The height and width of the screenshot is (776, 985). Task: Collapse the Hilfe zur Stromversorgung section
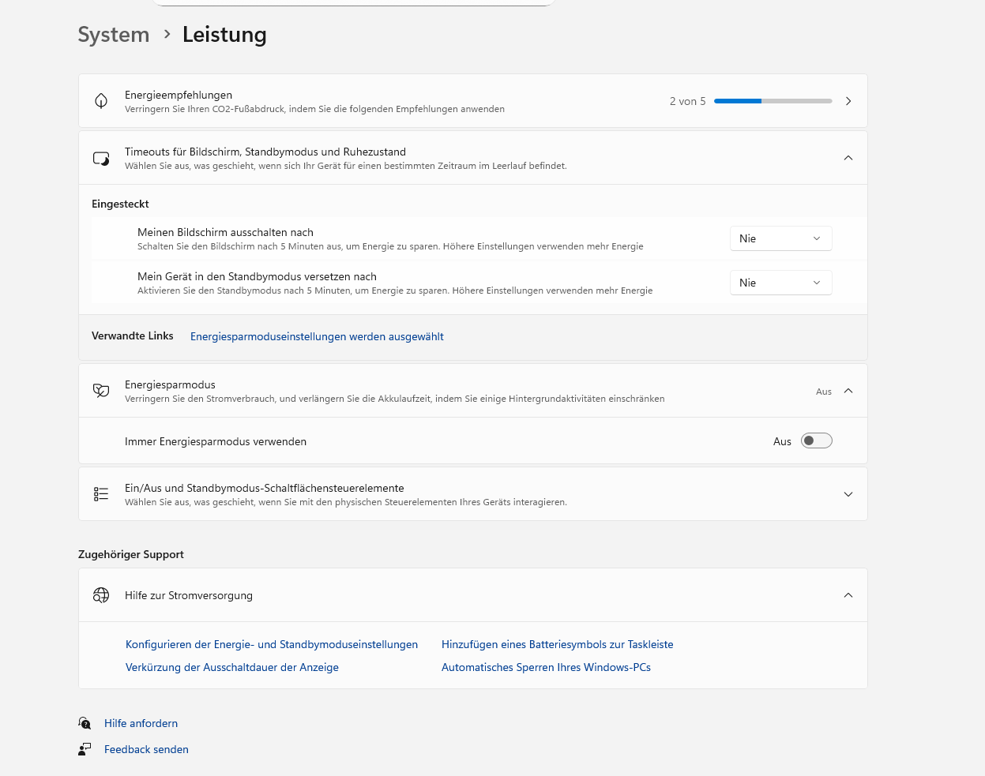[x=848, y=595]
